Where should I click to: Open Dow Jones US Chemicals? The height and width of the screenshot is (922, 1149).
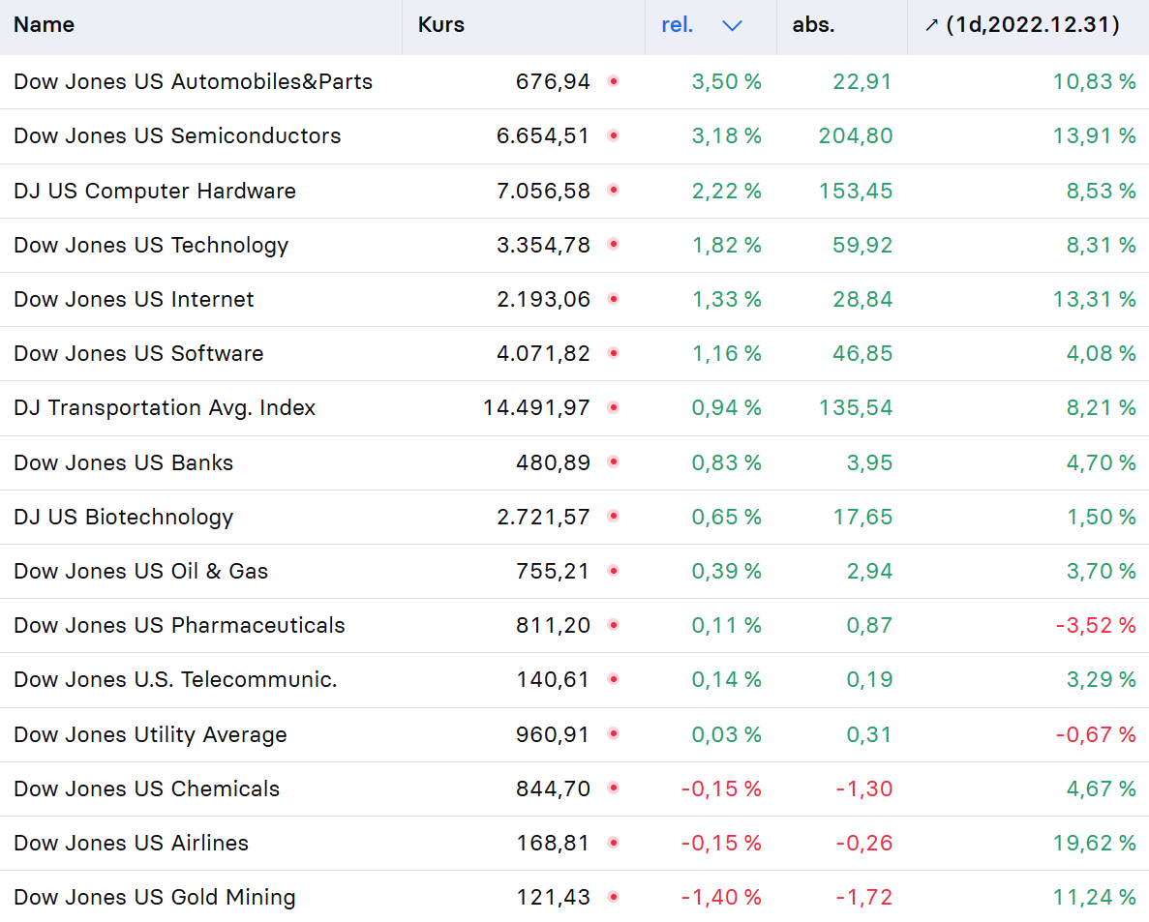(146, 788)
